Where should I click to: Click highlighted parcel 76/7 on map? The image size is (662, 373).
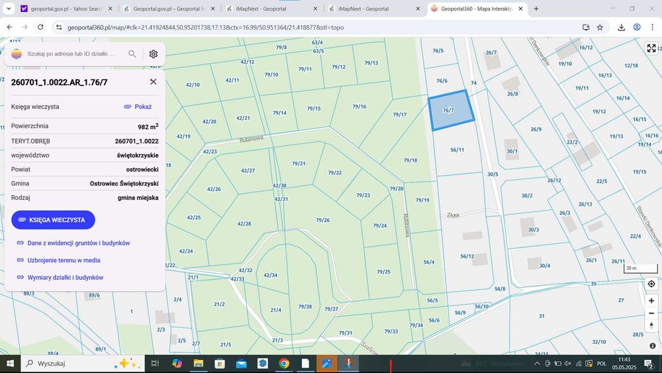(x=451, y=110)
